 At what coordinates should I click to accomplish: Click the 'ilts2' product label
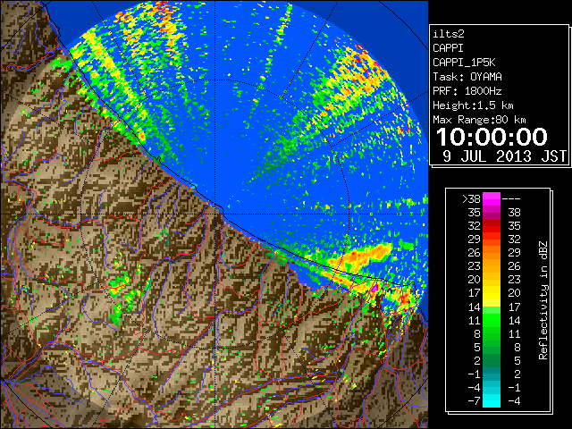pos(449,34)
